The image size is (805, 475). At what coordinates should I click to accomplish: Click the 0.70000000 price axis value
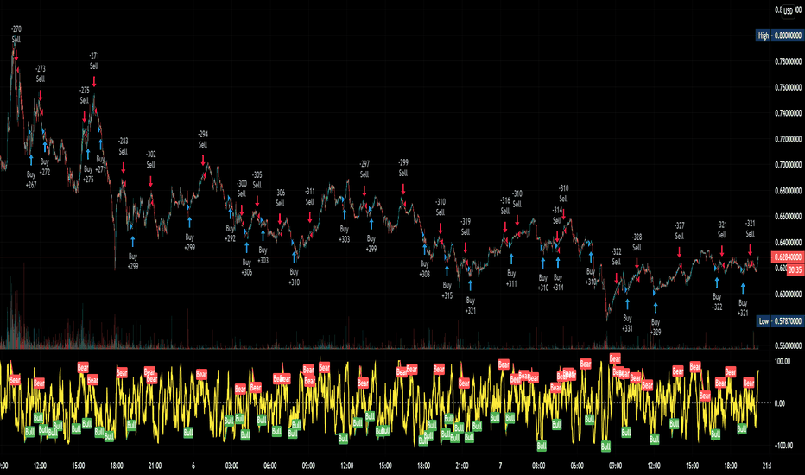click(788, 165)
